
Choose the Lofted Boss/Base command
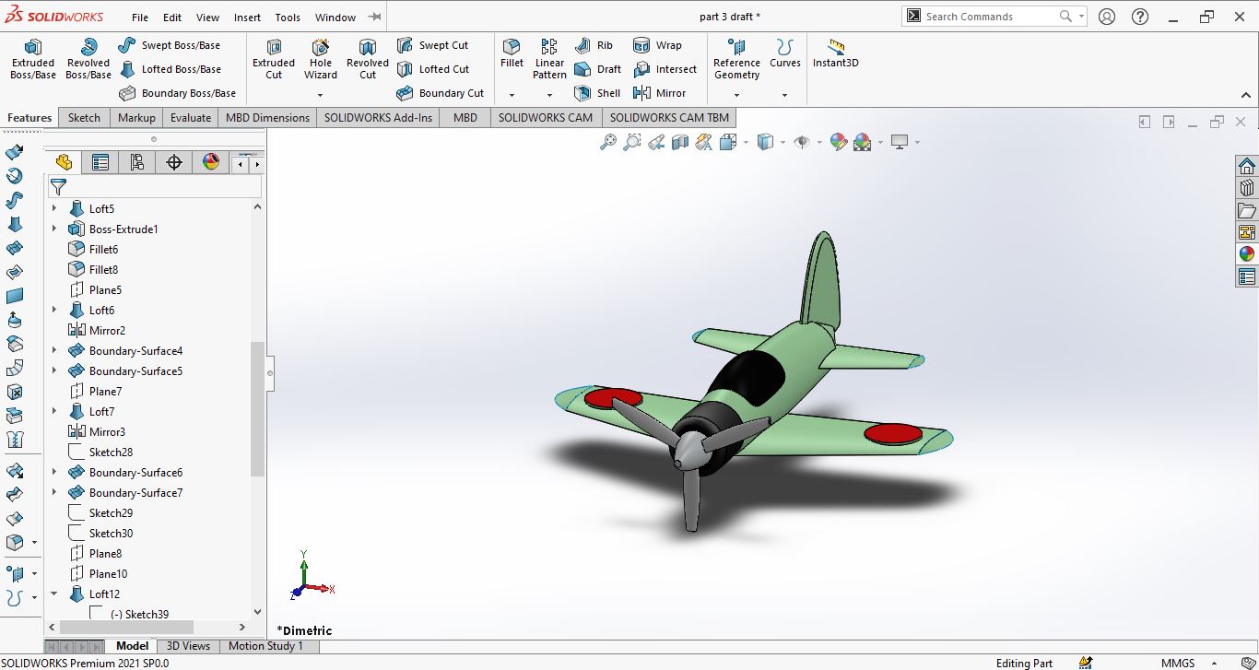171,69
